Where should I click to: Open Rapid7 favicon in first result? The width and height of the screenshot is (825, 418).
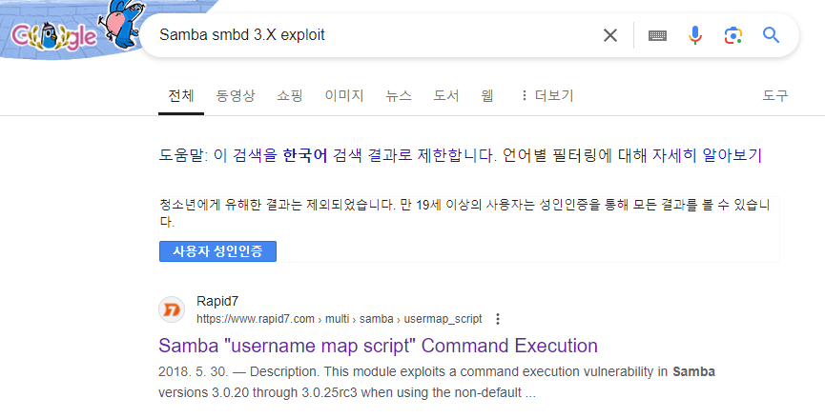tap(172, 309)
